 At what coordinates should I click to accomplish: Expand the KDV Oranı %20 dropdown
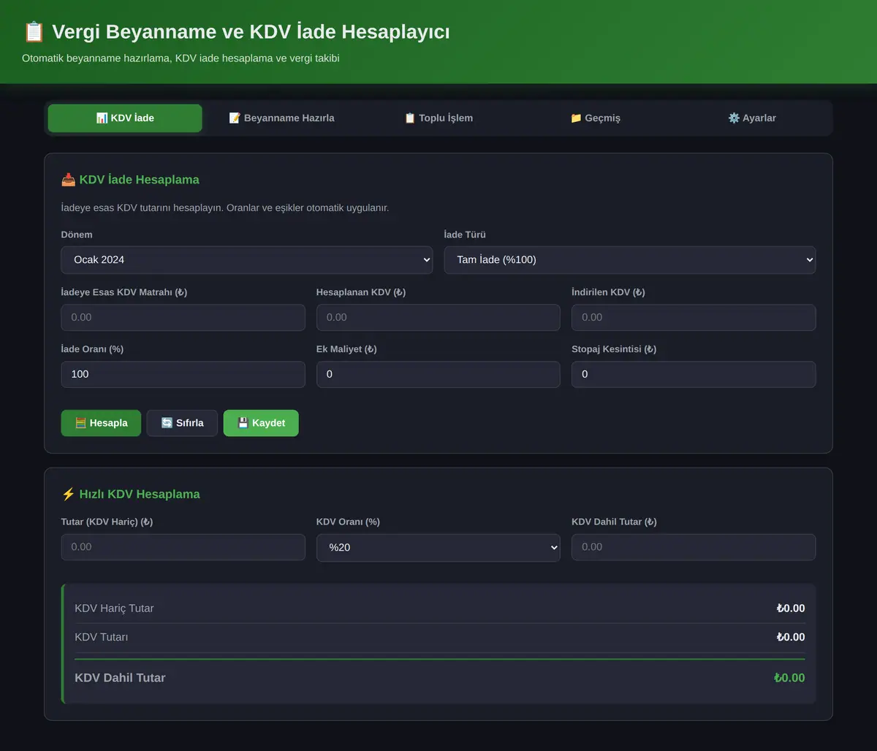click(x=438, y=548)
